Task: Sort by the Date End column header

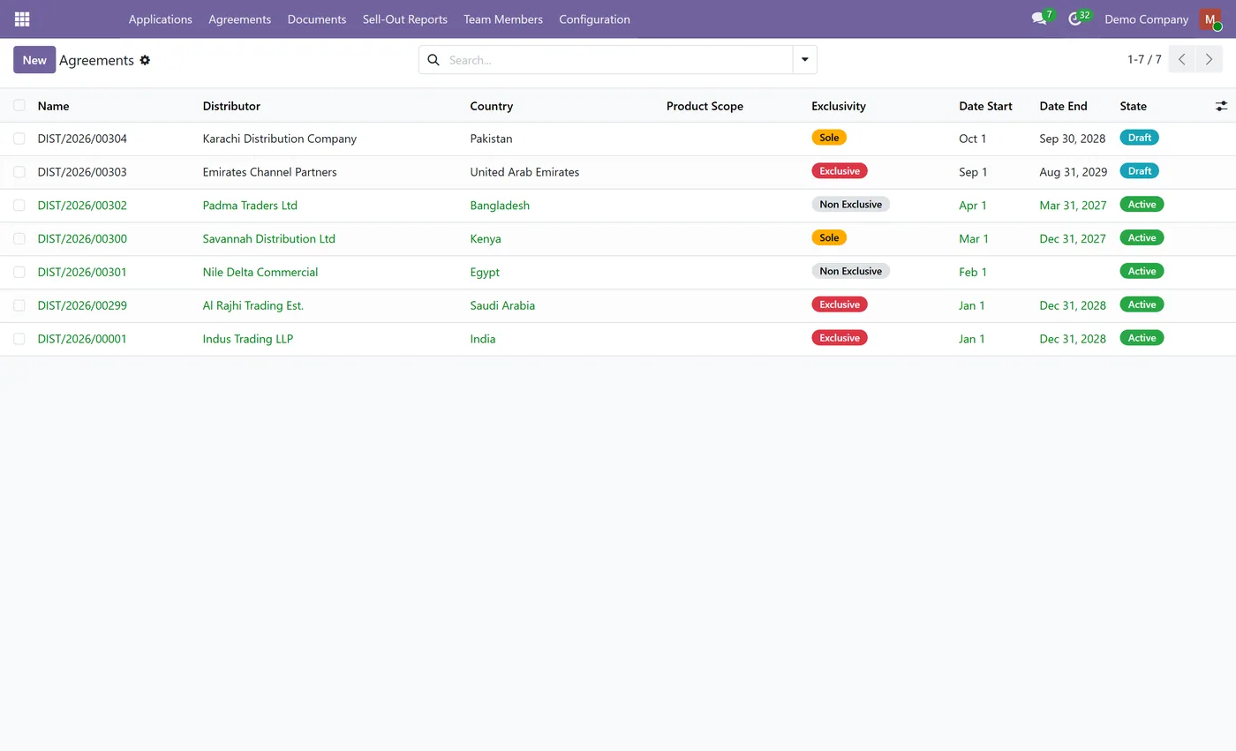Action: [x=1063, y=106]
